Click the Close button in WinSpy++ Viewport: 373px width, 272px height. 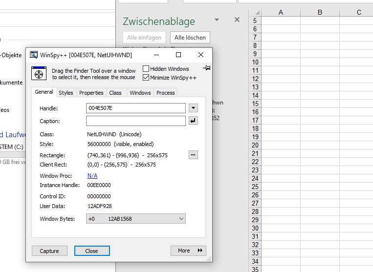coord(92,251)
